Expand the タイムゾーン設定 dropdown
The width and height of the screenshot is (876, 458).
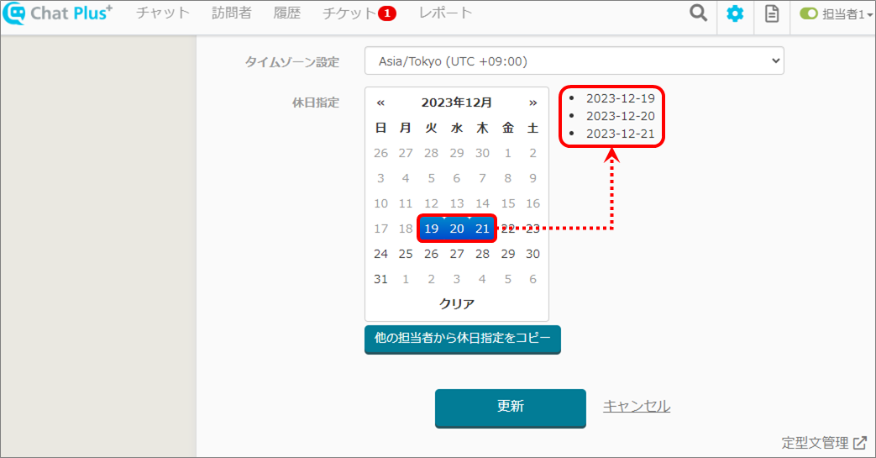(x=574, y=61)
